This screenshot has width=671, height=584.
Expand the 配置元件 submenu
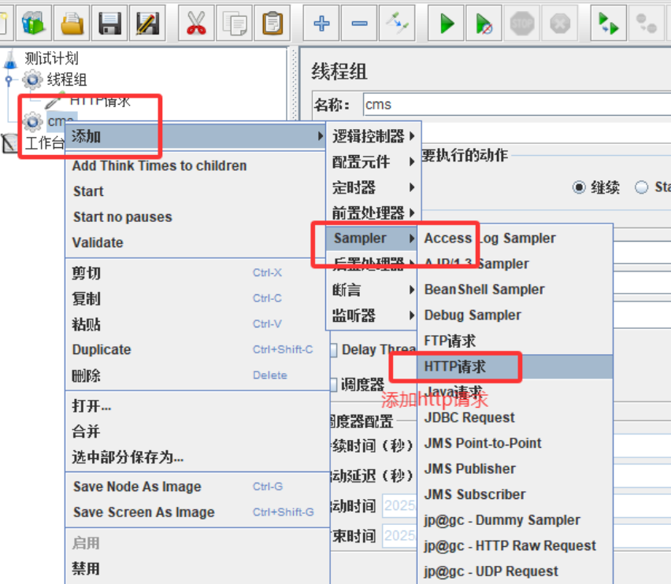(373, 161)
